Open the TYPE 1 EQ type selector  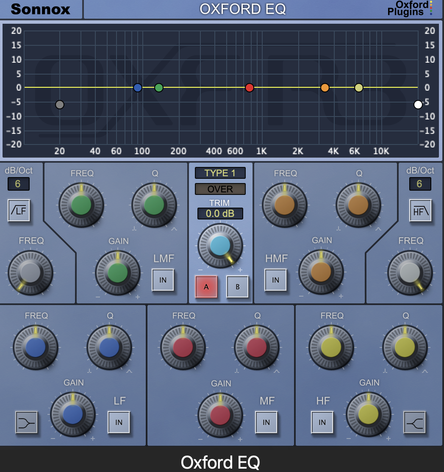coord(220,173)
